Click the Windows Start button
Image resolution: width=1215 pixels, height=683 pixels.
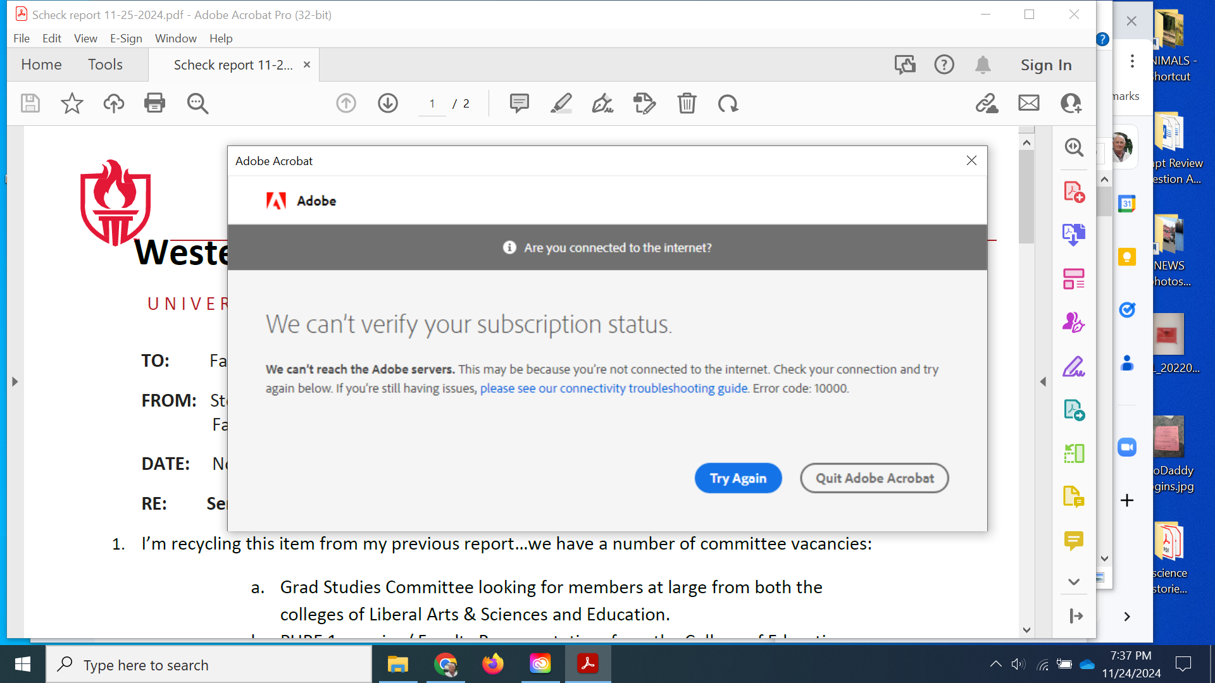pyautogui.click(x=23, y=664)
